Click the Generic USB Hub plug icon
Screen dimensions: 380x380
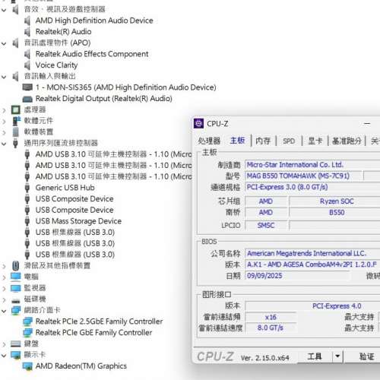(27, 188)
